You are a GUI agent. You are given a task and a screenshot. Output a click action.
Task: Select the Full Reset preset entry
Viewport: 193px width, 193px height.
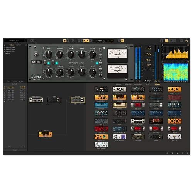(x=7, y=53)
